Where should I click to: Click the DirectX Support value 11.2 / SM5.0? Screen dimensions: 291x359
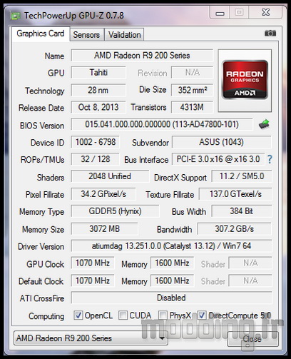(242, 176)
